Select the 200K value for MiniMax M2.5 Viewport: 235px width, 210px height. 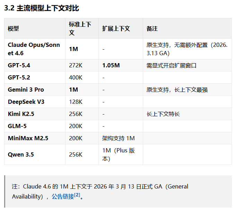76,138
